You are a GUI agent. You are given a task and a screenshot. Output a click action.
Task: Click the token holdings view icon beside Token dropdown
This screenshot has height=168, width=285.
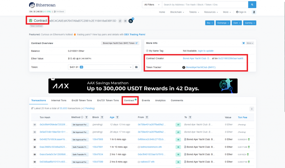click(136, 67)
